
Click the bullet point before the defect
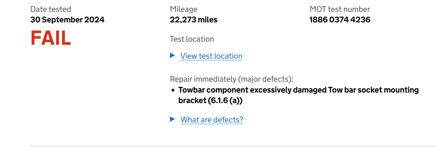[173, 91]
